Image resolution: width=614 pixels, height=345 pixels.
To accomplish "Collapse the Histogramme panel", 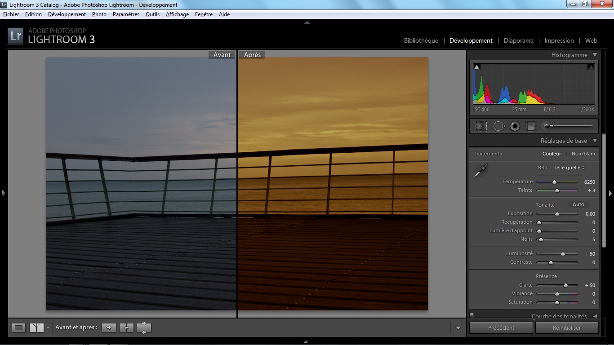I will [x=595, y=55].
